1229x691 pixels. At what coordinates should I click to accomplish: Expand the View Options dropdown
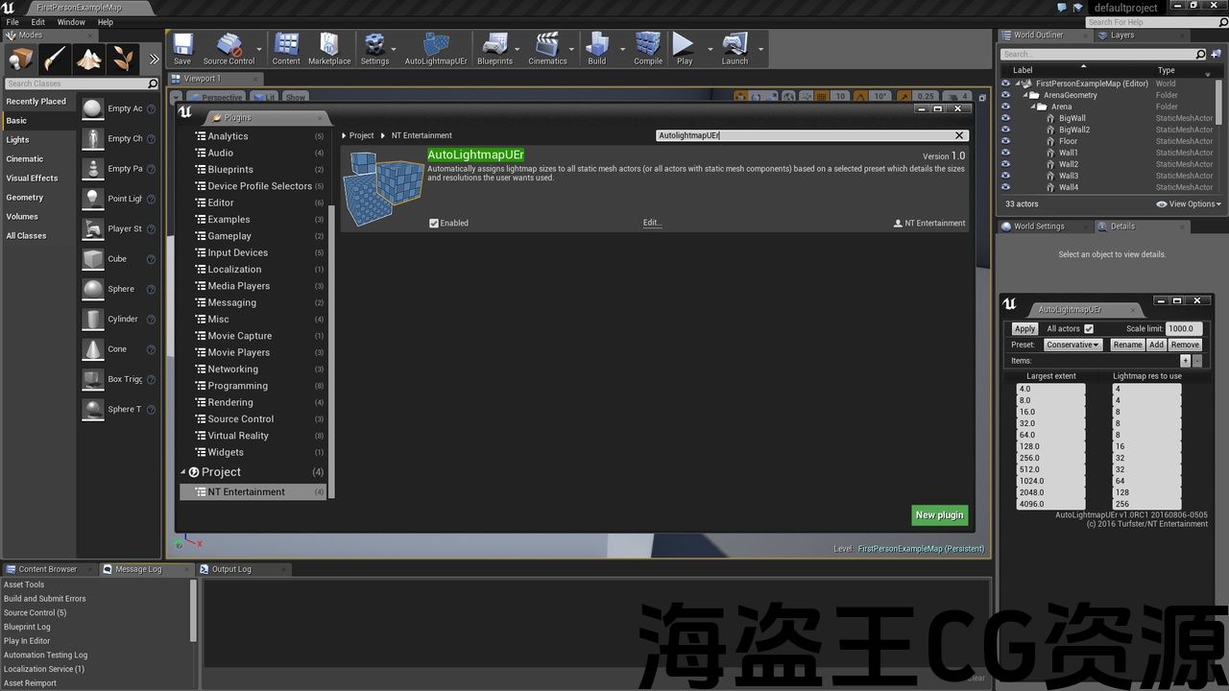coord(1189,204)
